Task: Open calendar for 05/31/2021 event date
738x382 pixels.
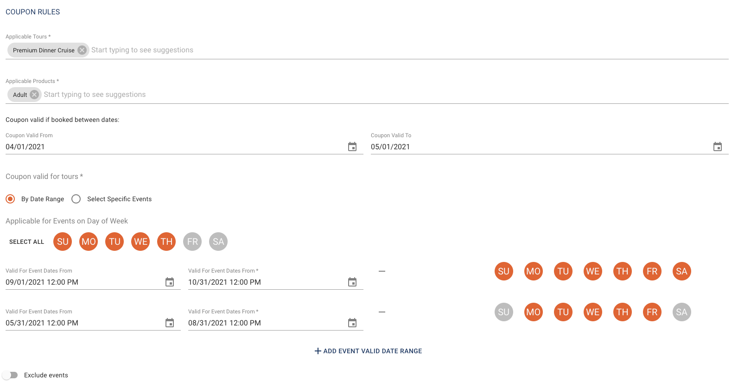Action: (x=170, y=323)
